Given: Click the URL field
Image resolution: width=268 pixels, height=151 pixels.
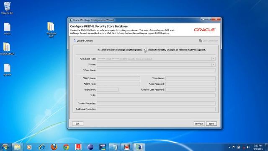Looking at the screenshot, I should 156,95.
